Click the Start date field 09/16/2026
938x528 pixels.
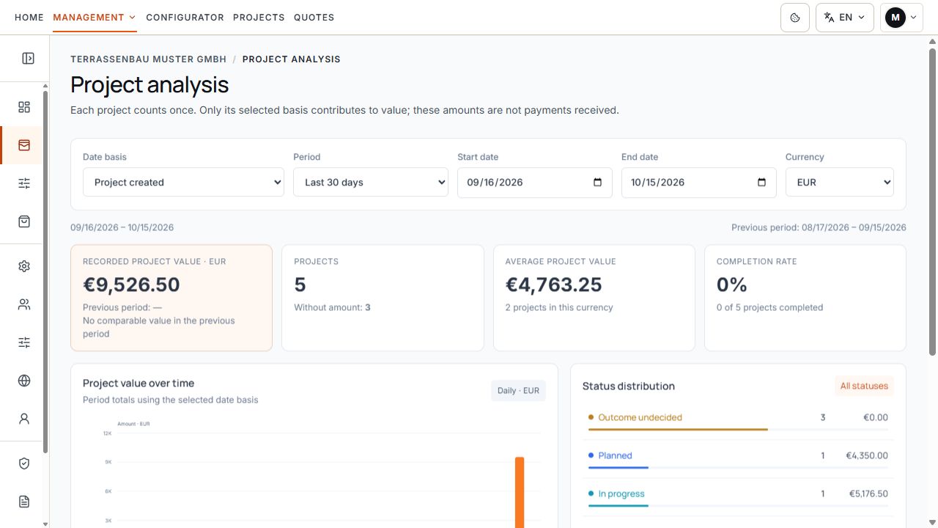click(535, 183)
